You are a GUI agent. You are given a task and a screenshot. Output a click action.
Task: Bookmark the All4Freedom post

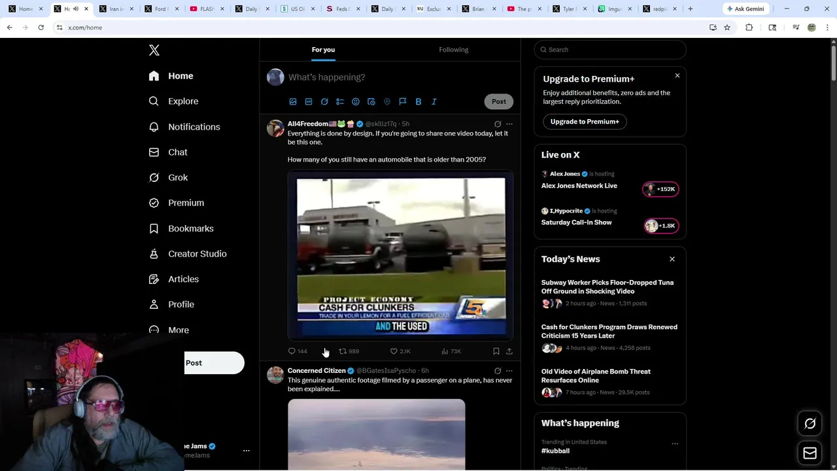coord(496,351)
